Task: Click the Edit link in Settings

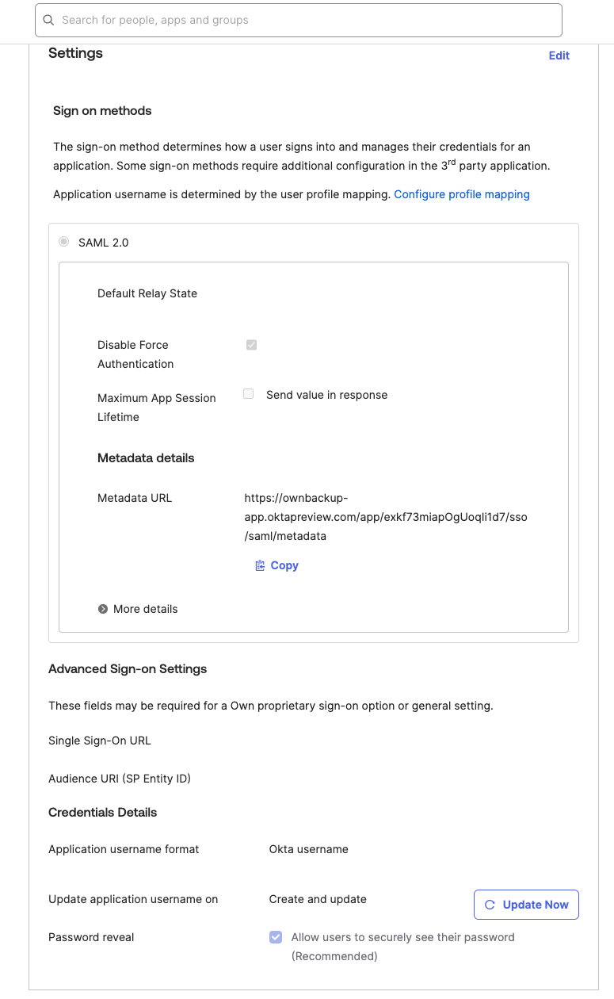Action: pyautogui.click(x=559, y=55)
